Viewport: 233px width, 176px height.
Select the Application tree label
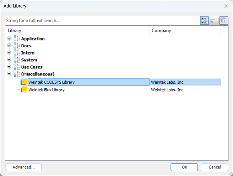[33, 39]
